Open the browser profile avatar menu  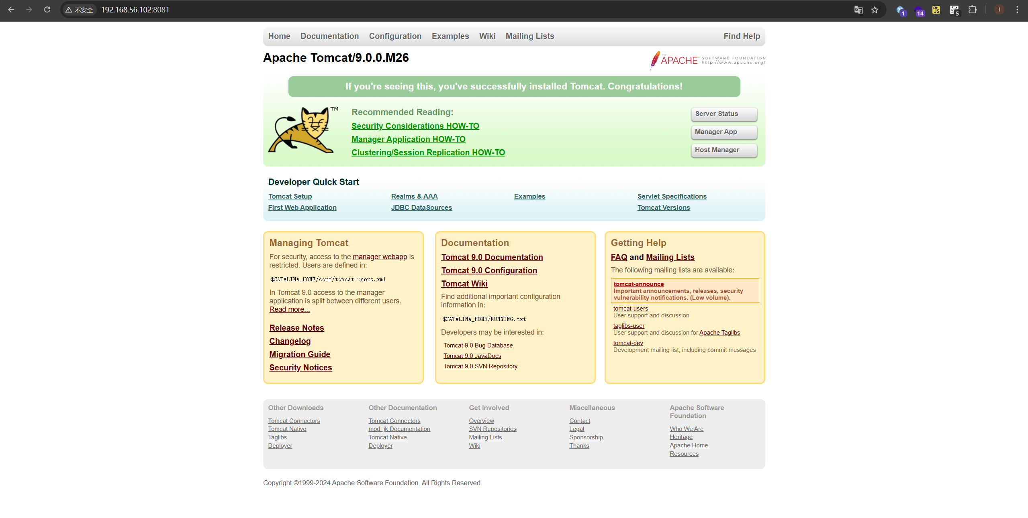coord(999,10)
